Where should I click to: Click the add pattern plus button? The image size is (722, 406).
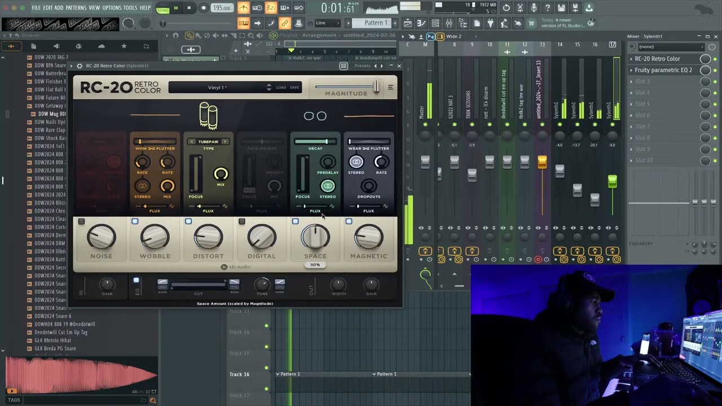tap(395, 23)
